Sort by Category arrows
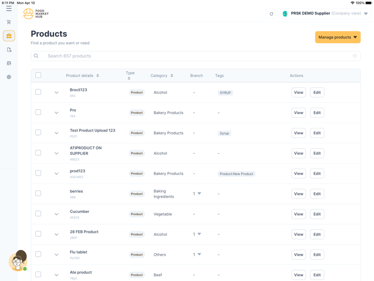 click(x=172, y=75)
